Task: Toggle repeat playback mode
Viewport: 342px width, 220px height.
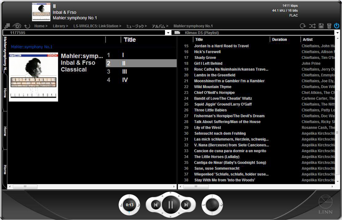Action: click(x=303, y=26)
